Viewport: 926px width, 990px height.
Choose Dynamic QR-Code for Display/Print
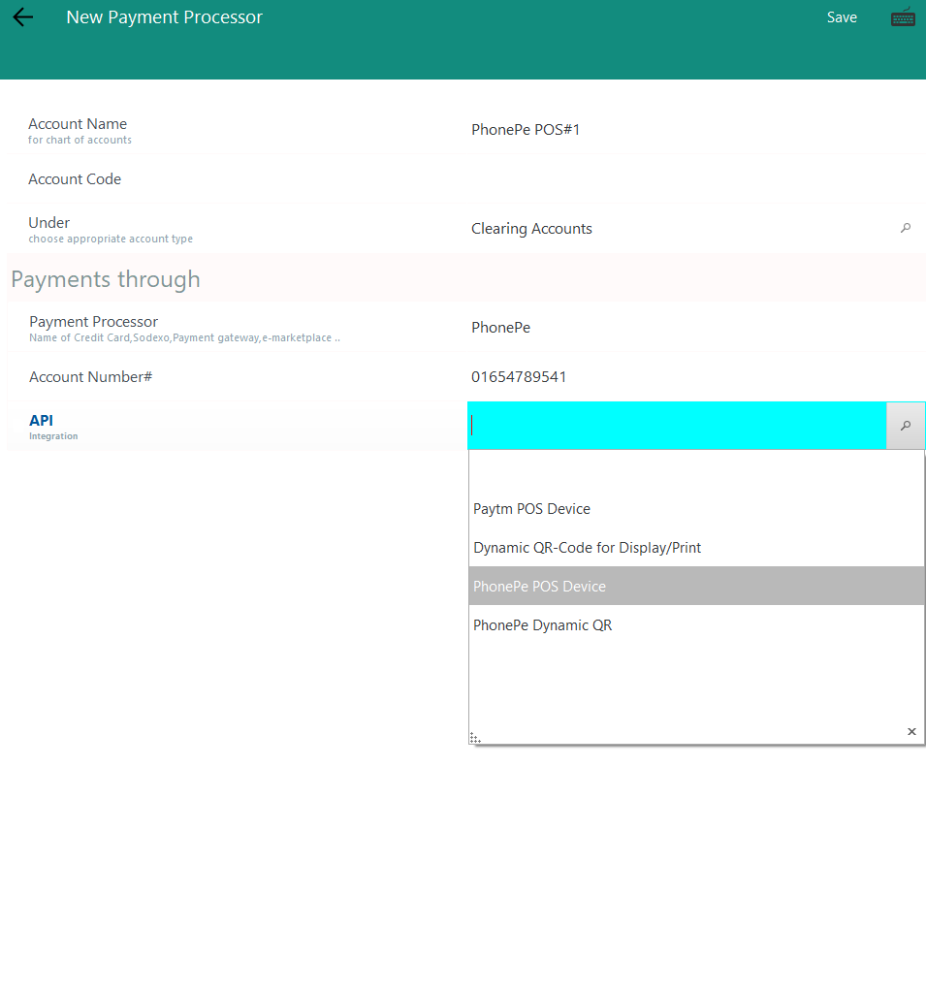pyautogui.click(x=587, y=548)
